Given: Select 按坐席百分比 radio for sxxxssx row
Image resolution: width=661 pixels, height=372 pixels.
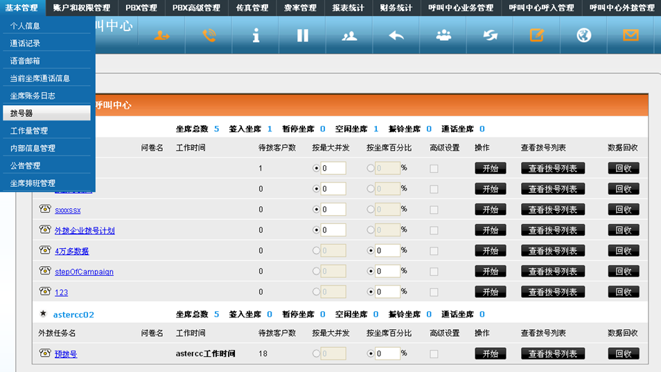Looking at the screenshot, I should coord(371,210).
